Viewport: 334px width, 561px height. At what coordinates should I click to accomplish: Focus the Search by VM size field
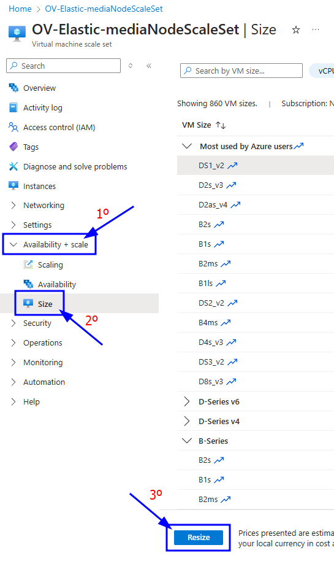241,71
